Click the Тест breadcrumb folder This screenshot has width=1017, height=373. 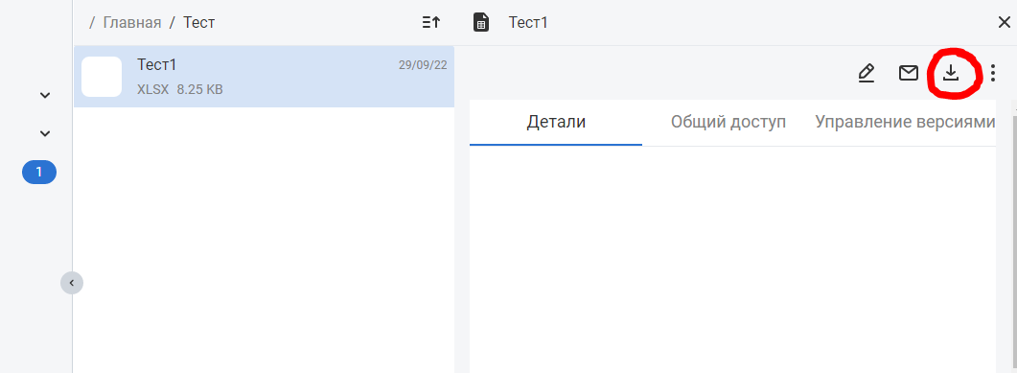(x=199, y=23)
